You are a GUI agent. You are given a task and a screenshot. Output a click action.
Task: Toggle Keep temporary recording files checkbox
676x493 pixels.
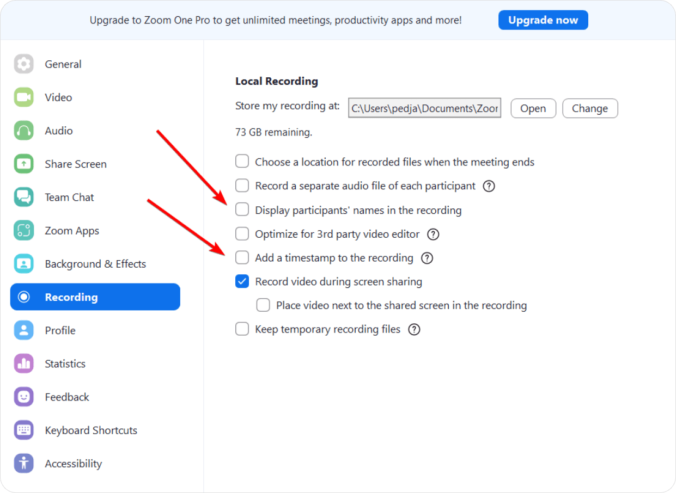coord(242,329)
